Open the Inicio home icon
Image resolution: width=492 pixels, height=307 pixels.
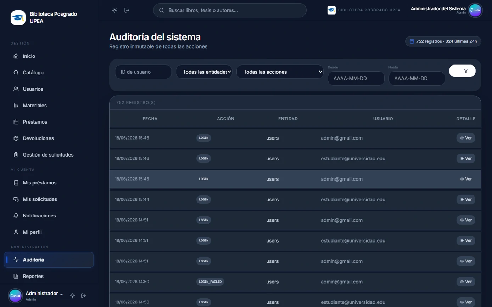pos(16,56)
